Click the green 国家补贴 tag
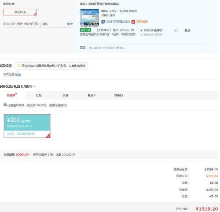Viewport: 220px width, 212px height. [85, 30]
